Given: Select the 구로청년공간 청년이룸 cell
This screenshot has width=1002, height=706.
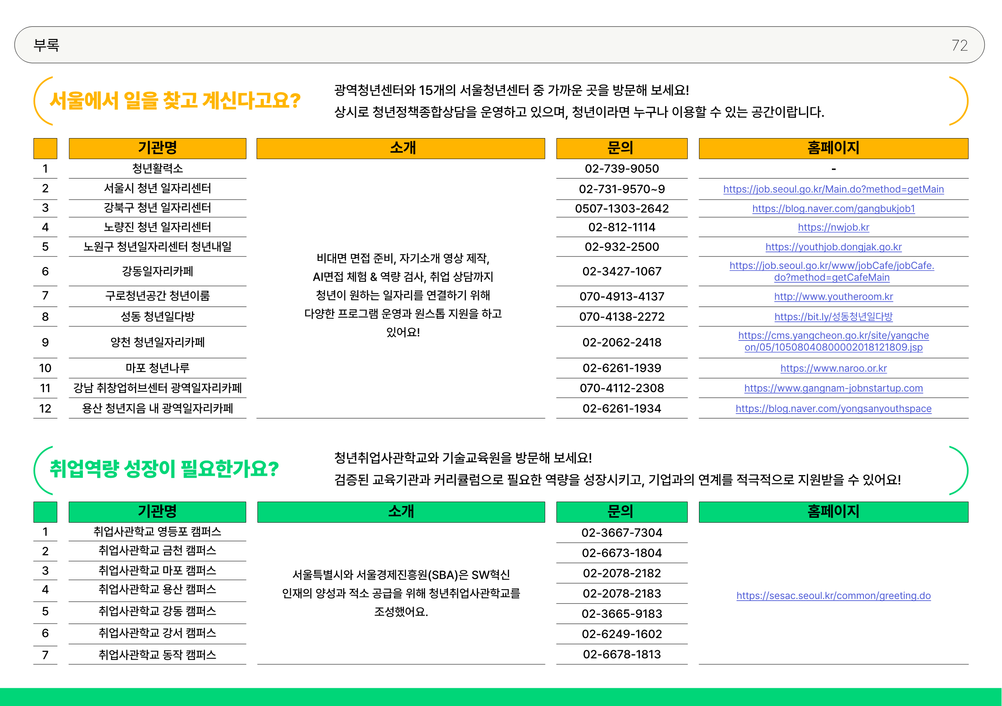Looking at the screenshot, I should (157, 296).
